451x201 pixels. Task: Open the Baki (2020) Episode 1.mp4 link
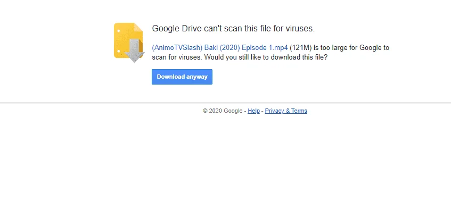[x=220, y=47]
